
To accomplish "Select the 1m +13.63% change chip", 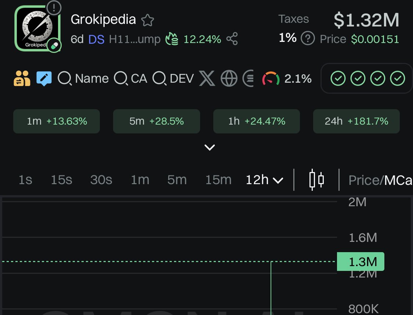I will pyautogui.click(x=57, y=121).
